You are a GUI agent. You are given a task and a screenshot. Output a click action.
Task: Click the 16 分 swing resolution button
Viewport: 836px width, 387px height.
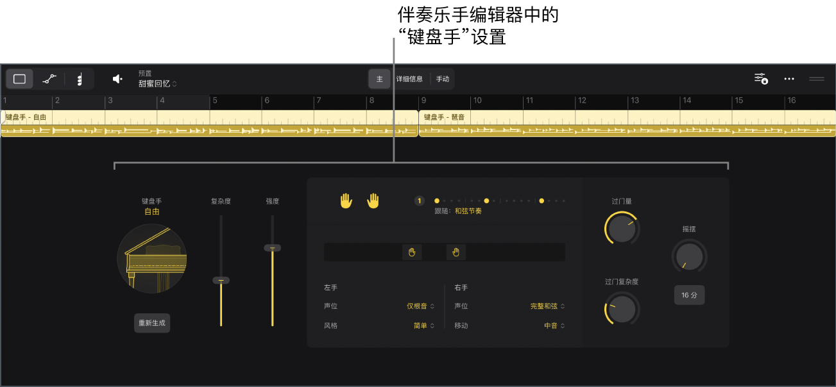689,295
